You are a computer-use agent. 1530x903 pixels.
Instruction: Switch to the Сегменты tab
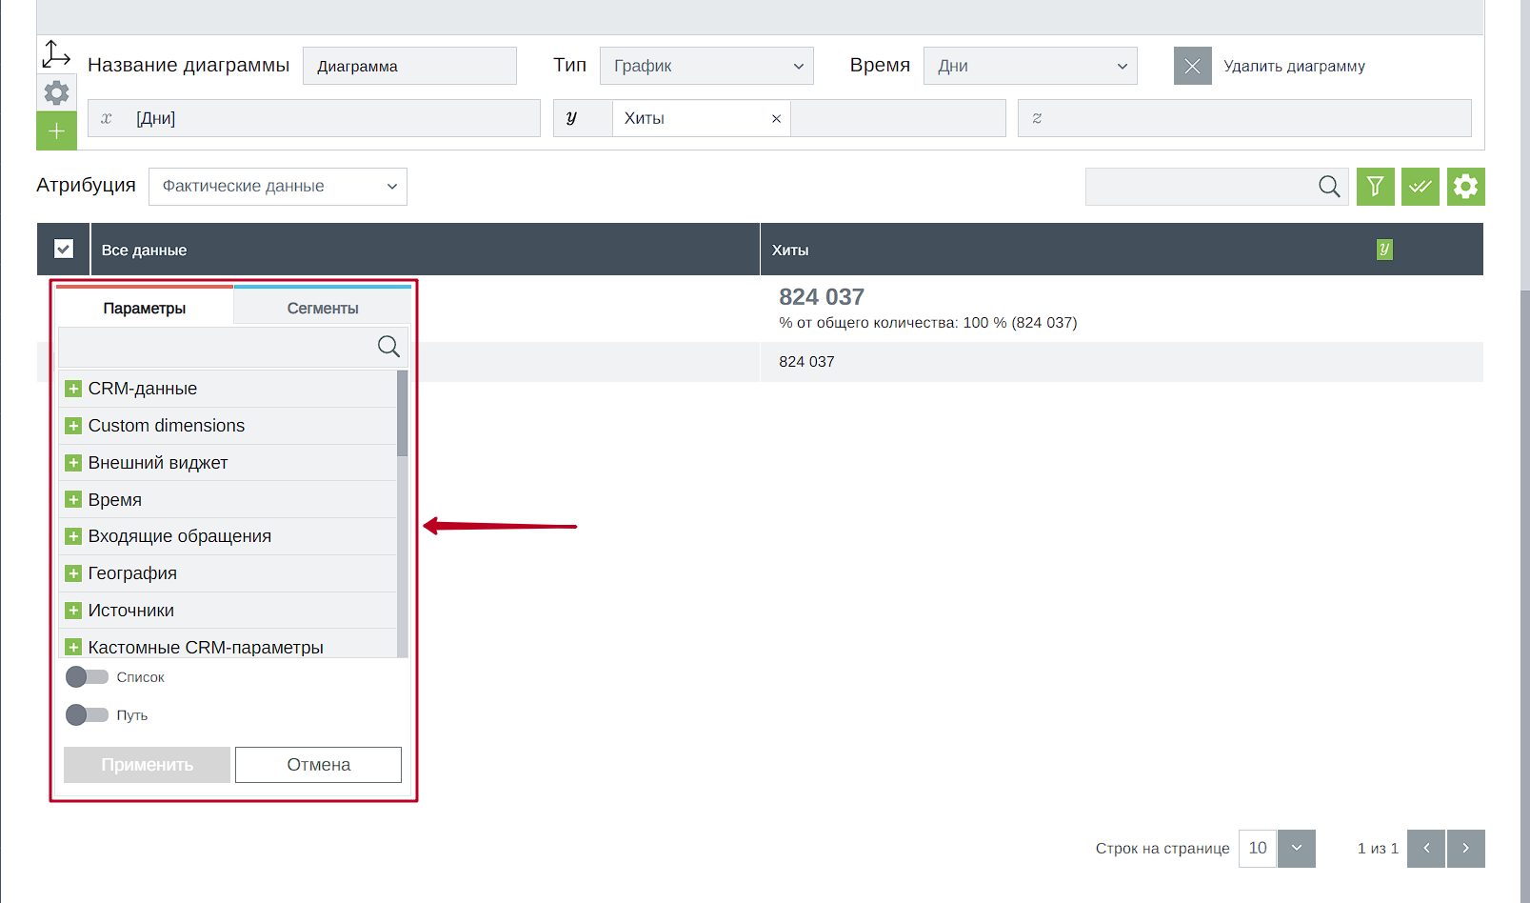point(323,308)
